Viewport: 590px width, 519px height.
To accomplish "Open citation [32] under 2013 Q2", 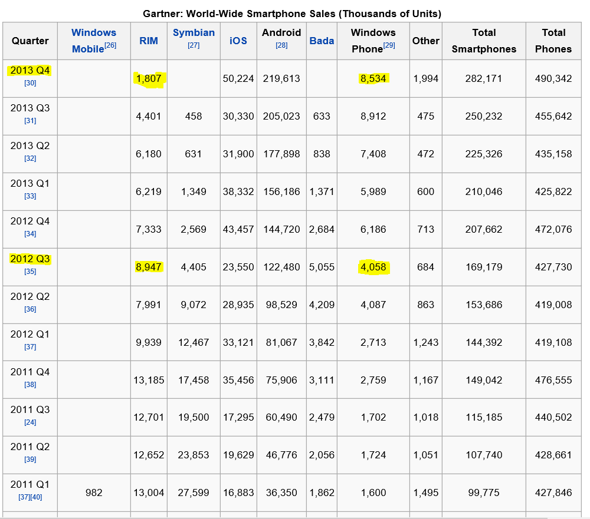I will click(x=30, y=158).
